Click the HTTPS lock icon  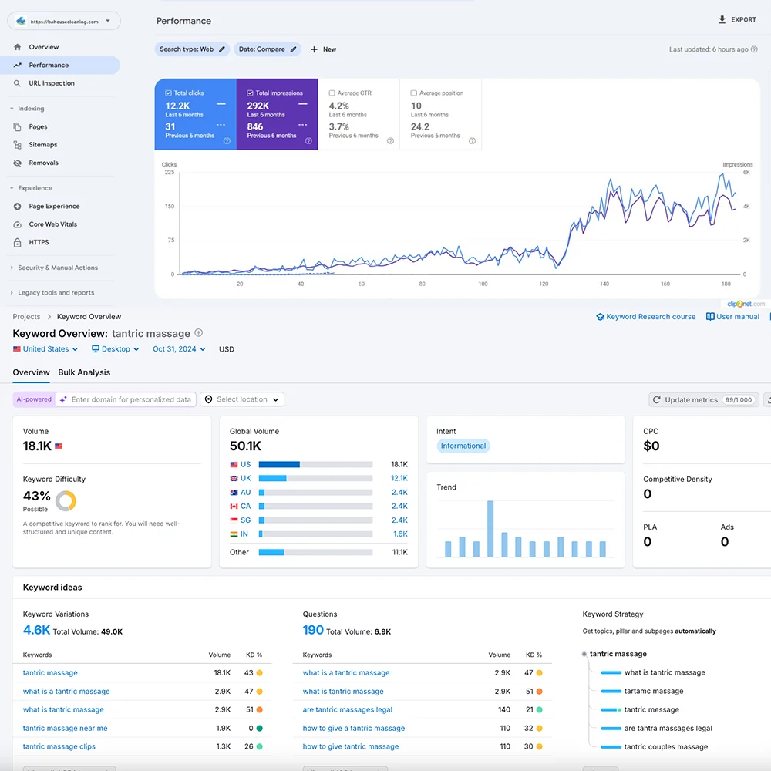18,242
